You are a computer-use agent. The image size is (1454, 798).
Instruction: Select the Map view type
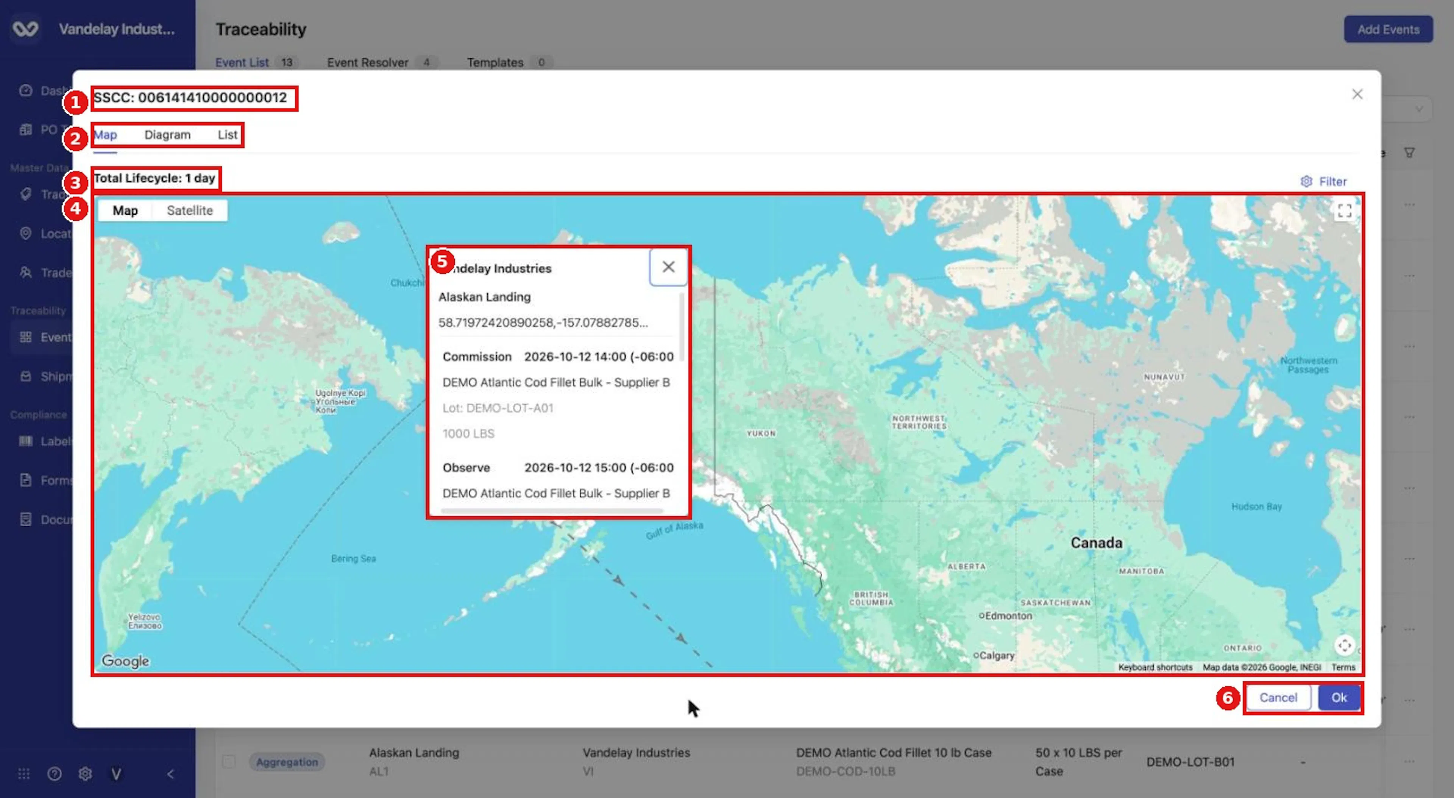[125, 210]
